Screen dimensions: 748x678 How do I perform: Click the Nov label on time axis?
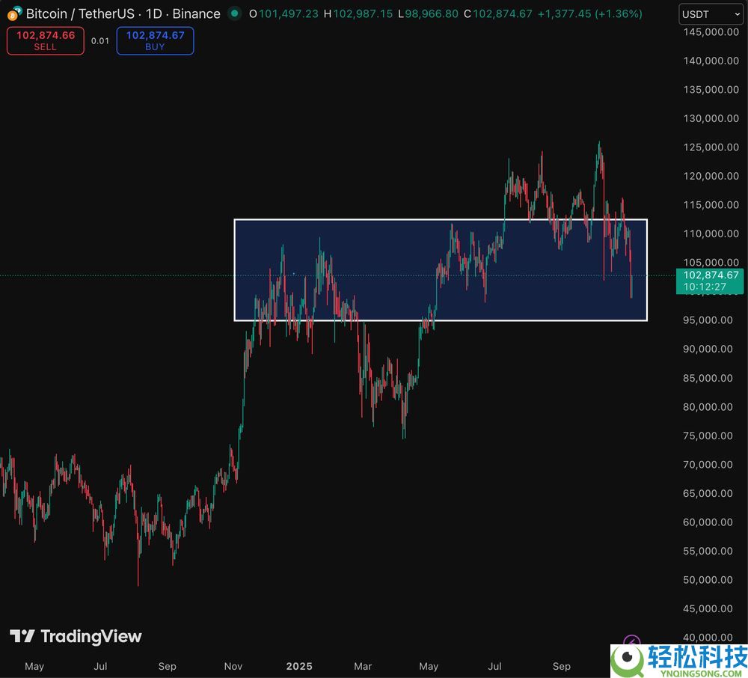233,667
